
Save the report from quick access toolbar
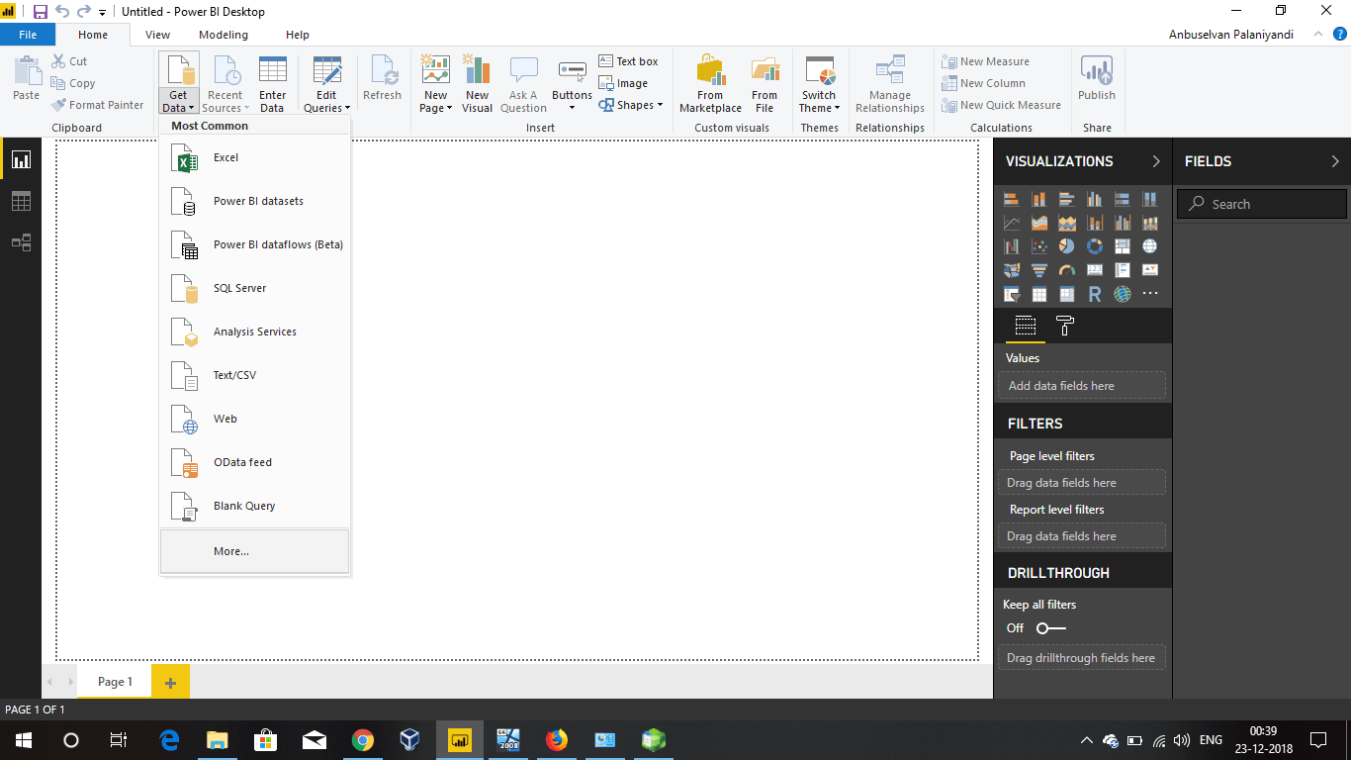[x=41, y=12]
